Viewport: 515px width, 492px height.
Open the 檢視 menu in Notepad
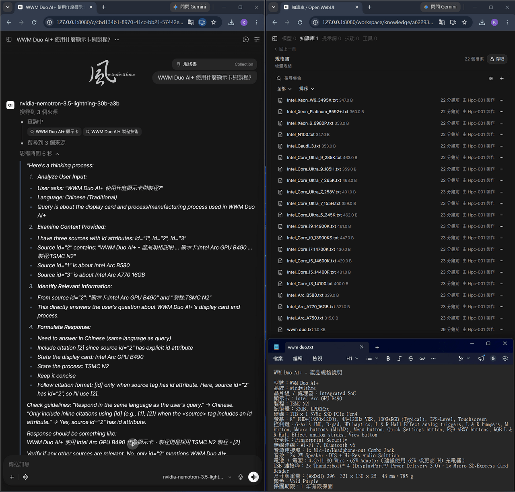(x=317, y=358)
